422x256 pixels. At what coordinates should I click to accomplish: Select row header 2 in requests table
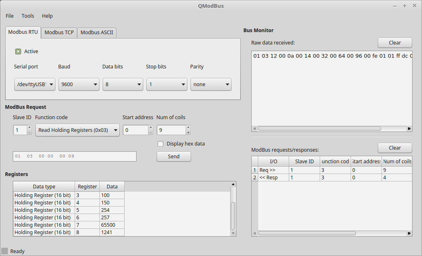[x=255, y=178]
